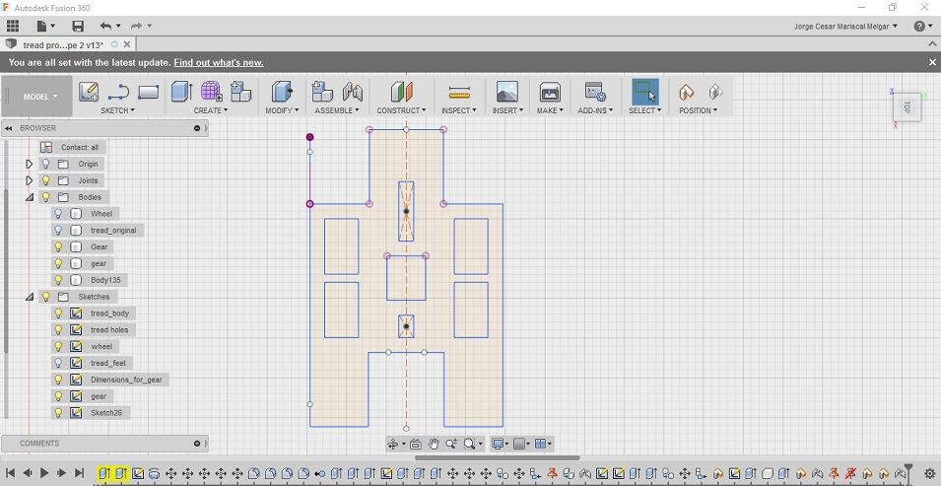Select the Create Sketch tool icon
Image resolution: width=941 pixels, height=486 pixels.
(x=89, y=92)
